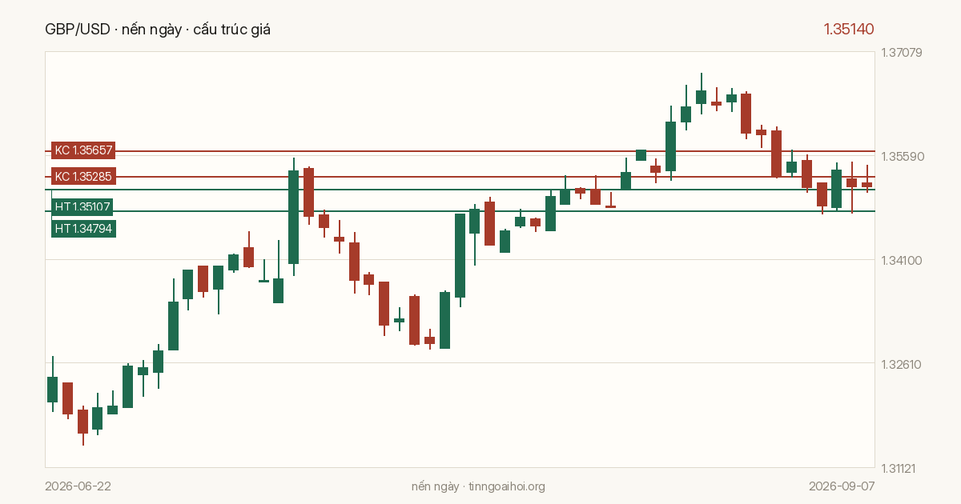Click the KC 1.35657 resistance label

click(83, 150)
